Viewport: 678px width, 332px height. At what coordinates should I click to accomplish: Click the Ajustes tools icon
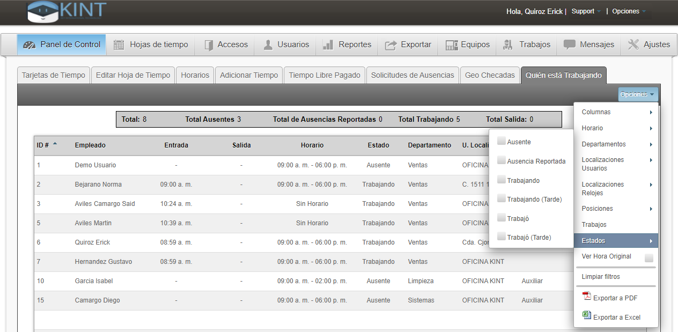(x=633, y=45)
